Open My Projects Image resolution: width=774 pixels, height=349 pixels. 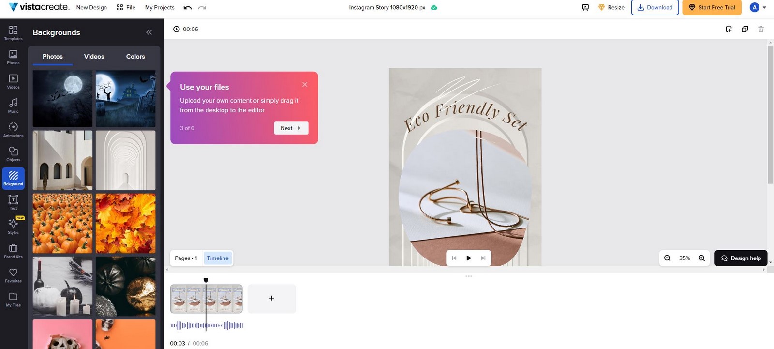160,7
